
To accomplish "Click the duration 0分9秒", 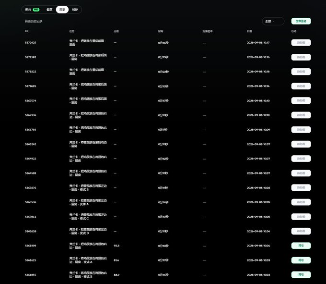I will click(163, 130).
